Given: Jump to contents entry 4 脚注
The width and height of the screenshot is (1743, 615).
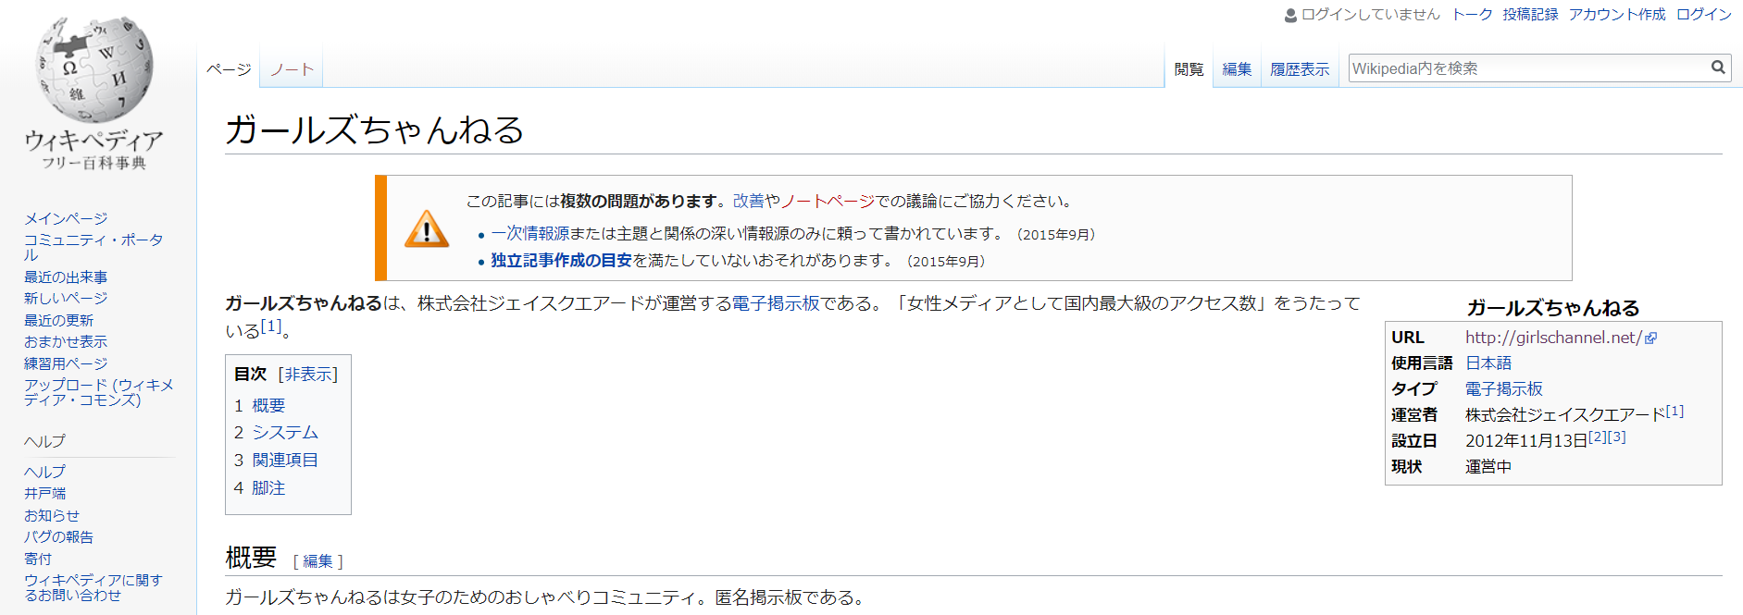Looking at the screenshot, I should pyautogui.click(x=259, y=488).
